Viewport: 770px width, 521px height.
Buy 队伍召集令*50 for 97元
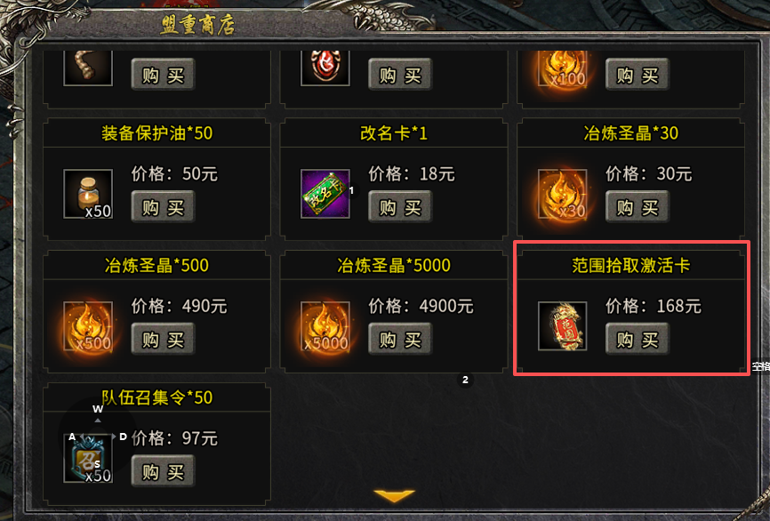163,471
